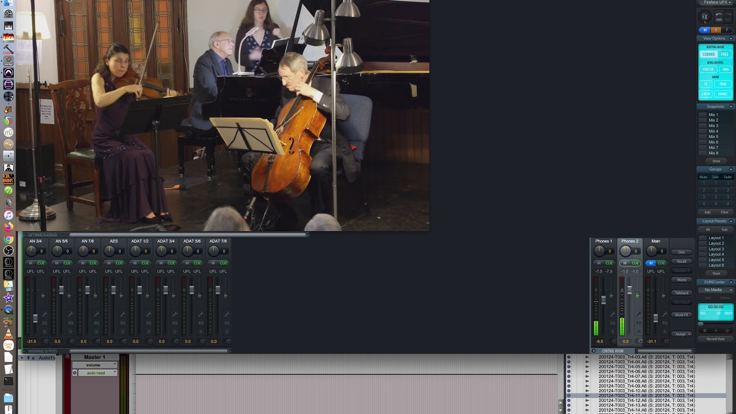Open Google Chrome from the dock
Viewport: 736px width, 414px height.
click(x=9, y=239)
